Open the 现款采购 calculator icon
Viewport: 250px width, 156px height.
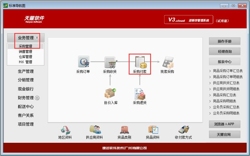point(168,62)
